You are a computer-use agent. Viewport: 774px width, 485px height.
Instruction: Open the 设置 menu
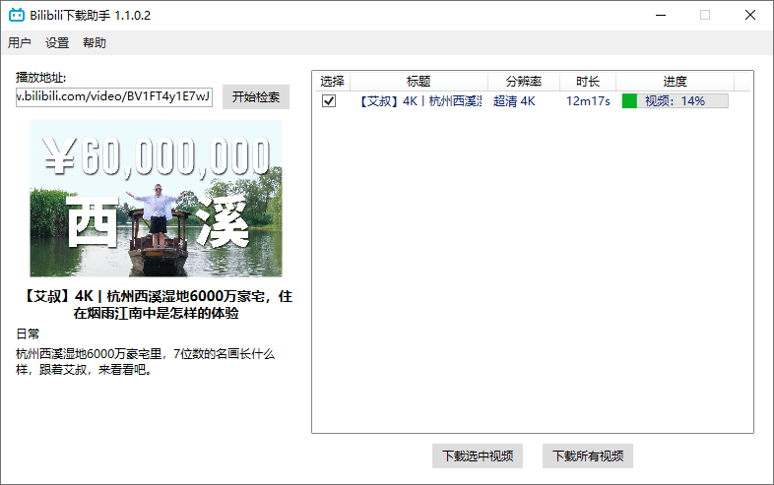pyautogui.click(x=57, y=43)
